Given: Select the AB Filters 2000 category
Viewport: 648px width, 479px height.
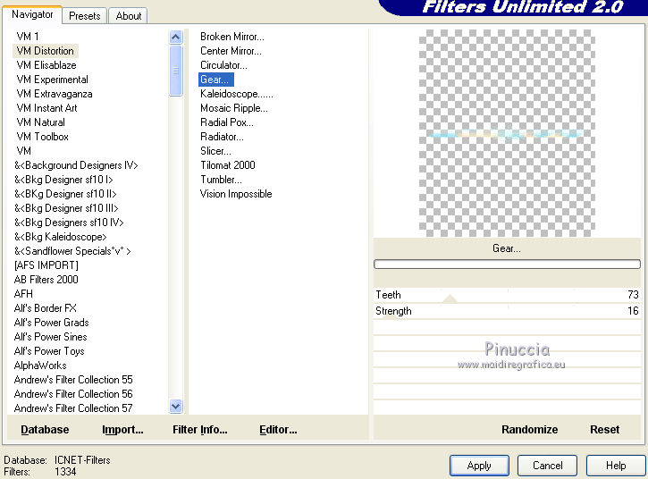Looking at the screenshot, I should (46, 280).
